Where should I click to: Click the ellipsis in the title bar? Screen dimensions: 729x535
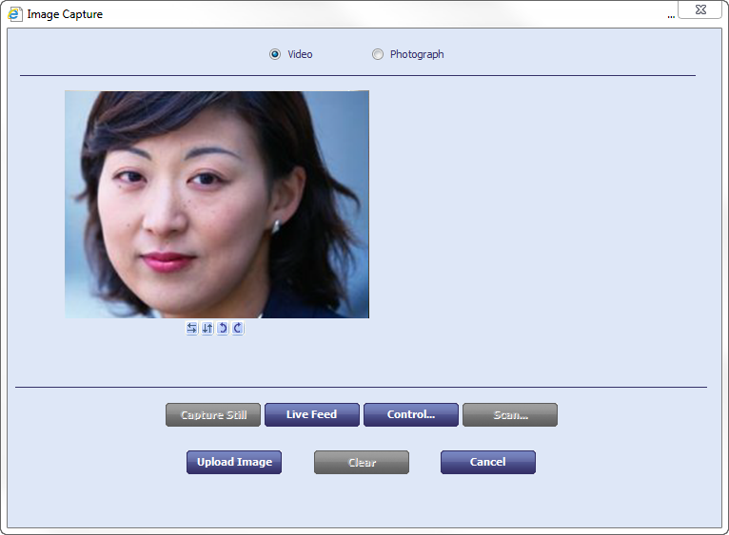(x=671, y=15)
